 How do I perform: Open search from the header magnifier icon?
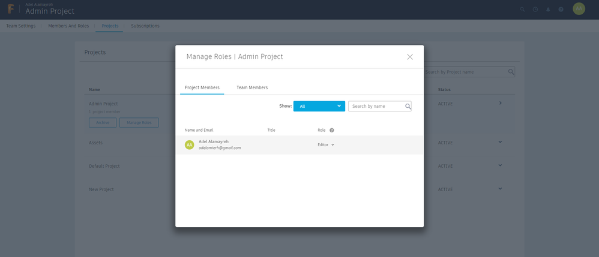(523, 10)
